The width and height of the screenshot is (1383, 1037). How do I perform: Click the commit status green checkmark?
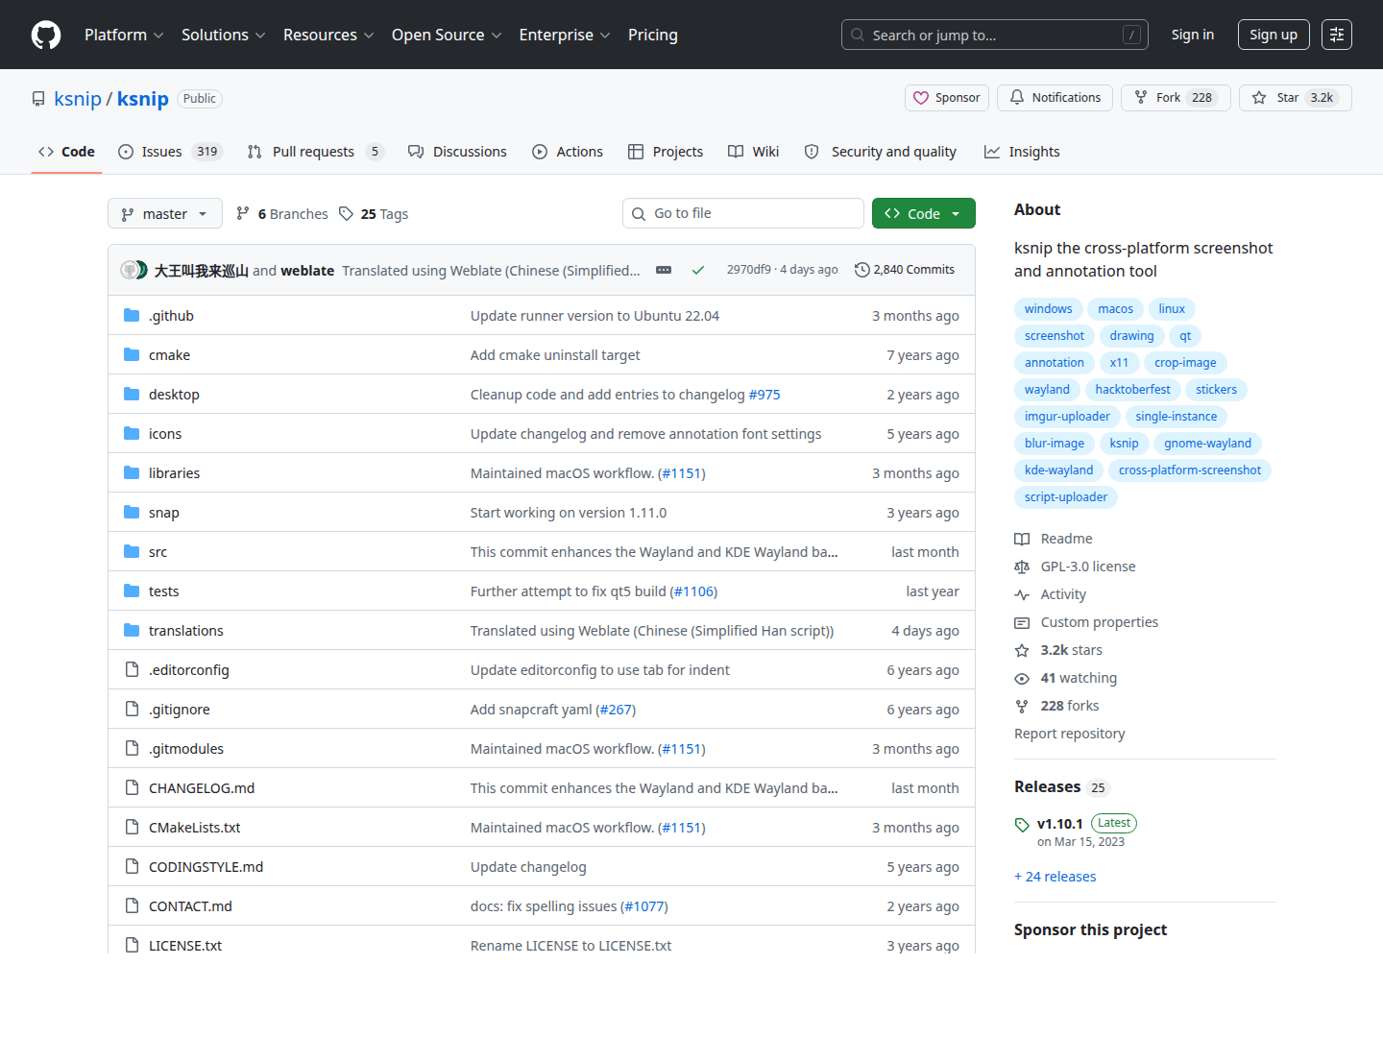point(698,270)
